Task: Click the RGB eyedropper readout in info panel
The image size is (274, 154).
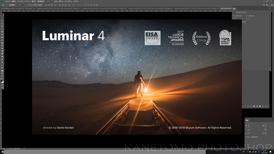Action: click(x=246, y=125)
